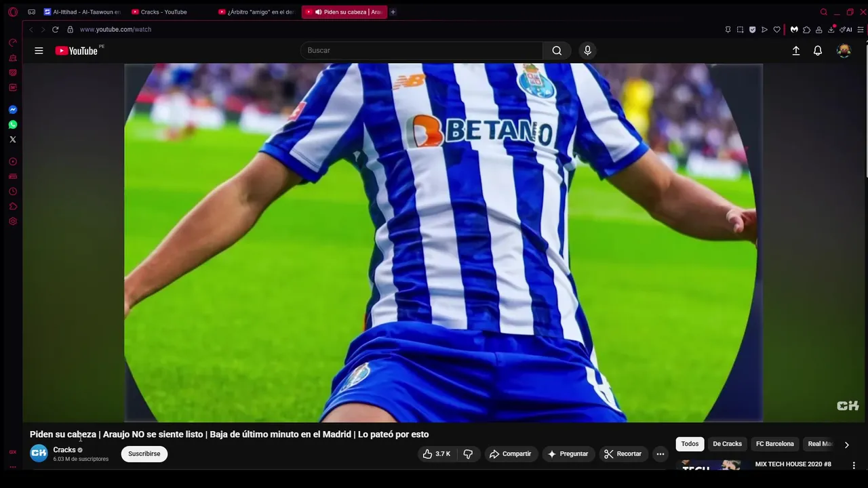868x488 pixels.
Task: Switch to the ¿Árbitro "amigo" tab
Action: coord(256,12)
